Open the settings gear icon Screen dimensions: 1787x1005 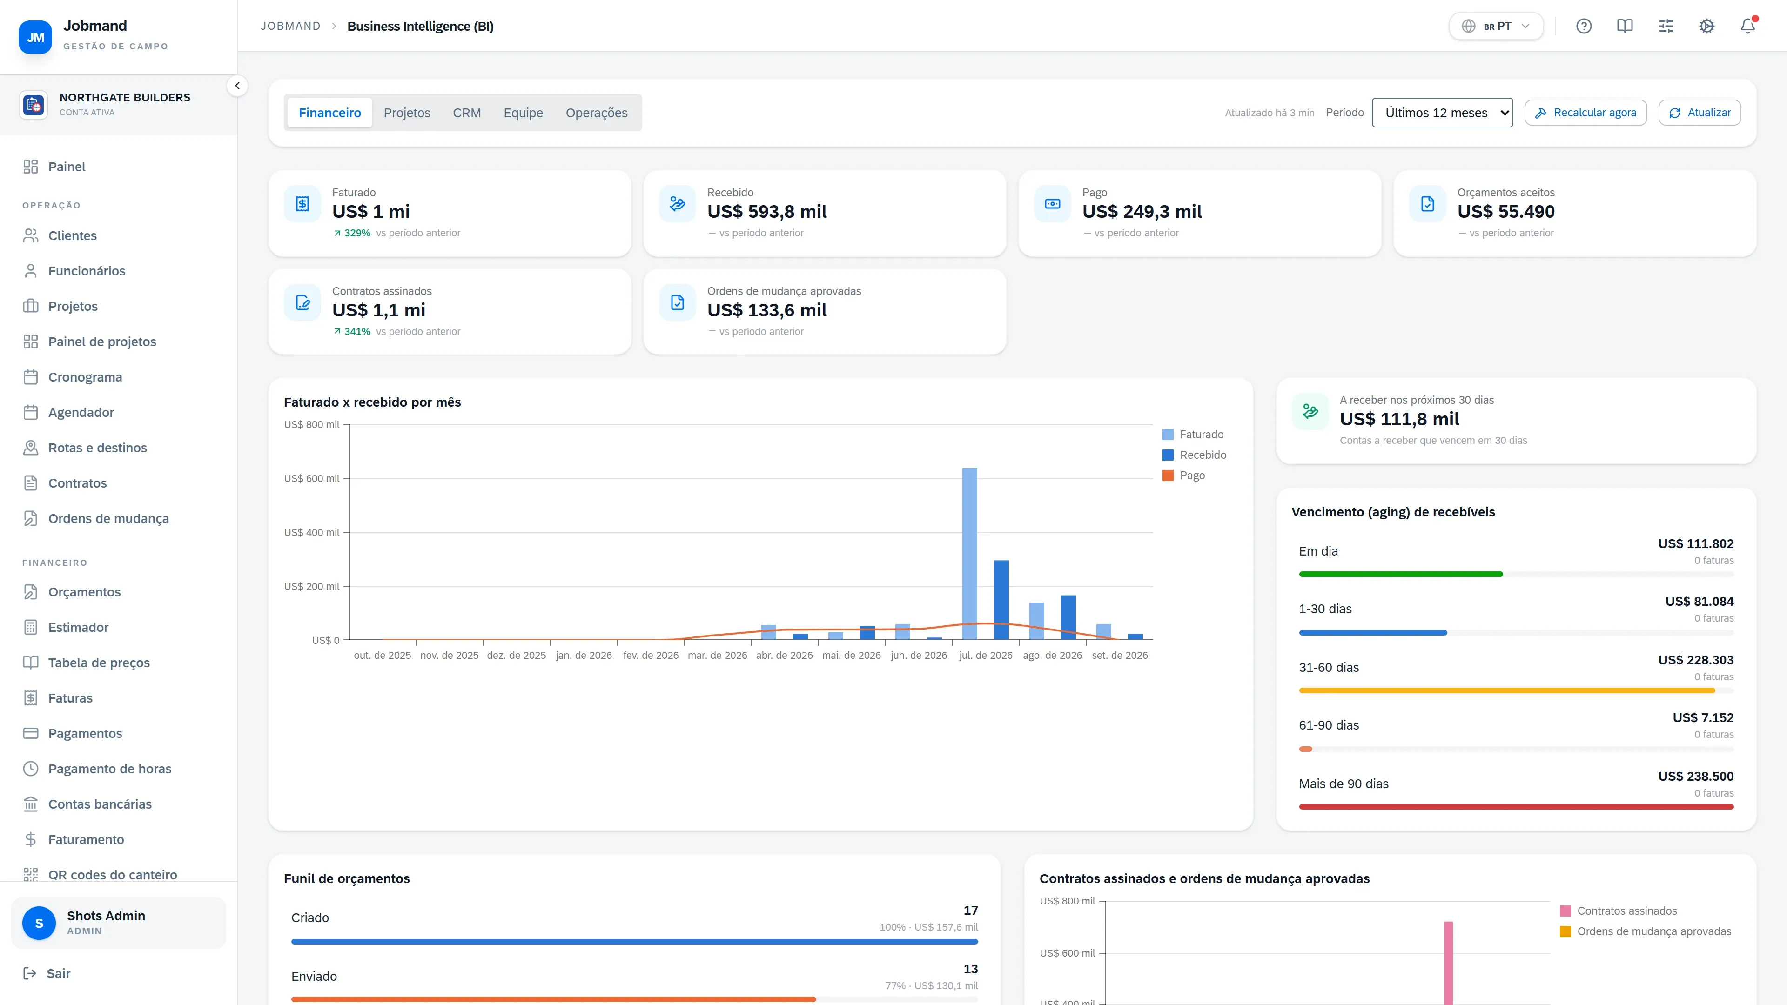point(1706,27)
